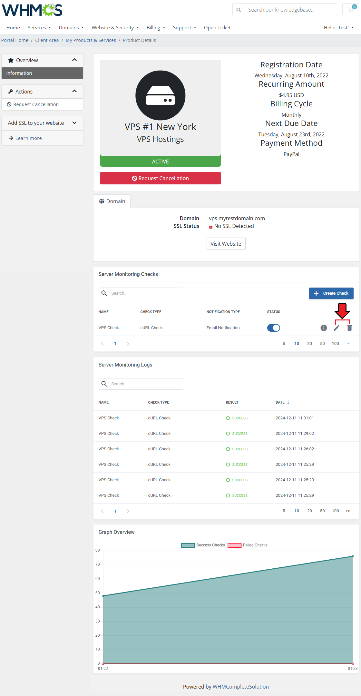Select Information in Overview sidebar
Viewport: 361px width, 696px height.
(42, 73)
